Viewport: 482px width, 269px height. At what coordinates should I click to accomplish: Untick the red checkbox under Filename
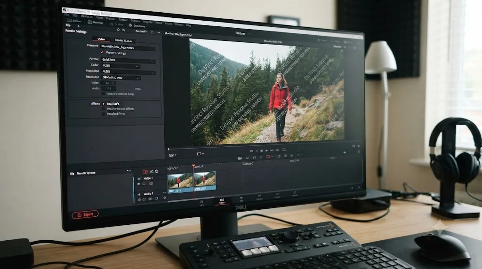[102, 52]
